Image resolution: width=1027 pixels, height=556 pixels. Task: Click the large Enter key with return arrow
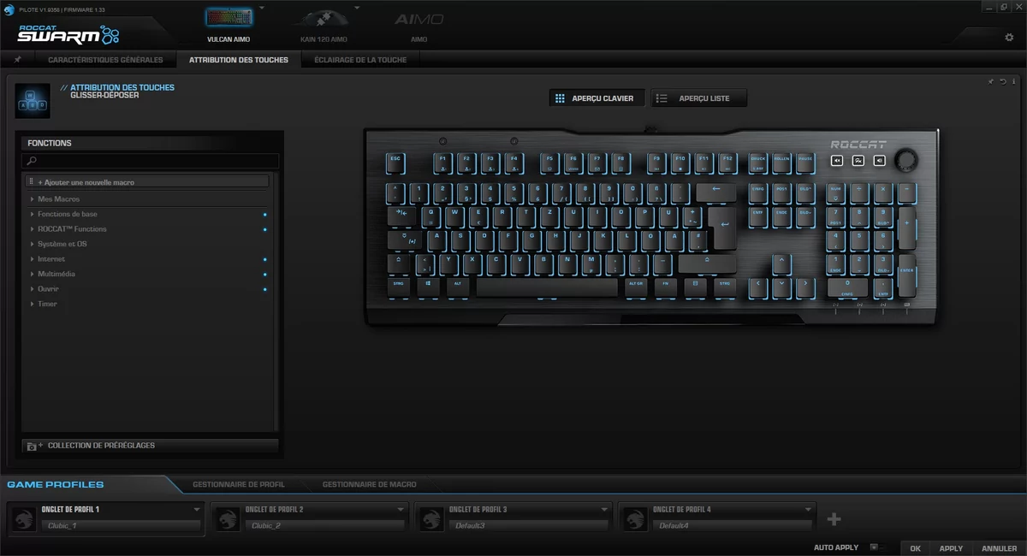click(723, 227)
